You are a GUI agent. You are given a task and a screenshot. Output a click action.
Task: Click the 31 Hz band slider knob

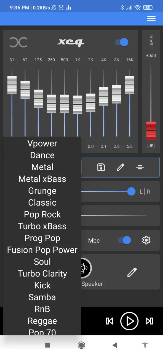(12, 85)
